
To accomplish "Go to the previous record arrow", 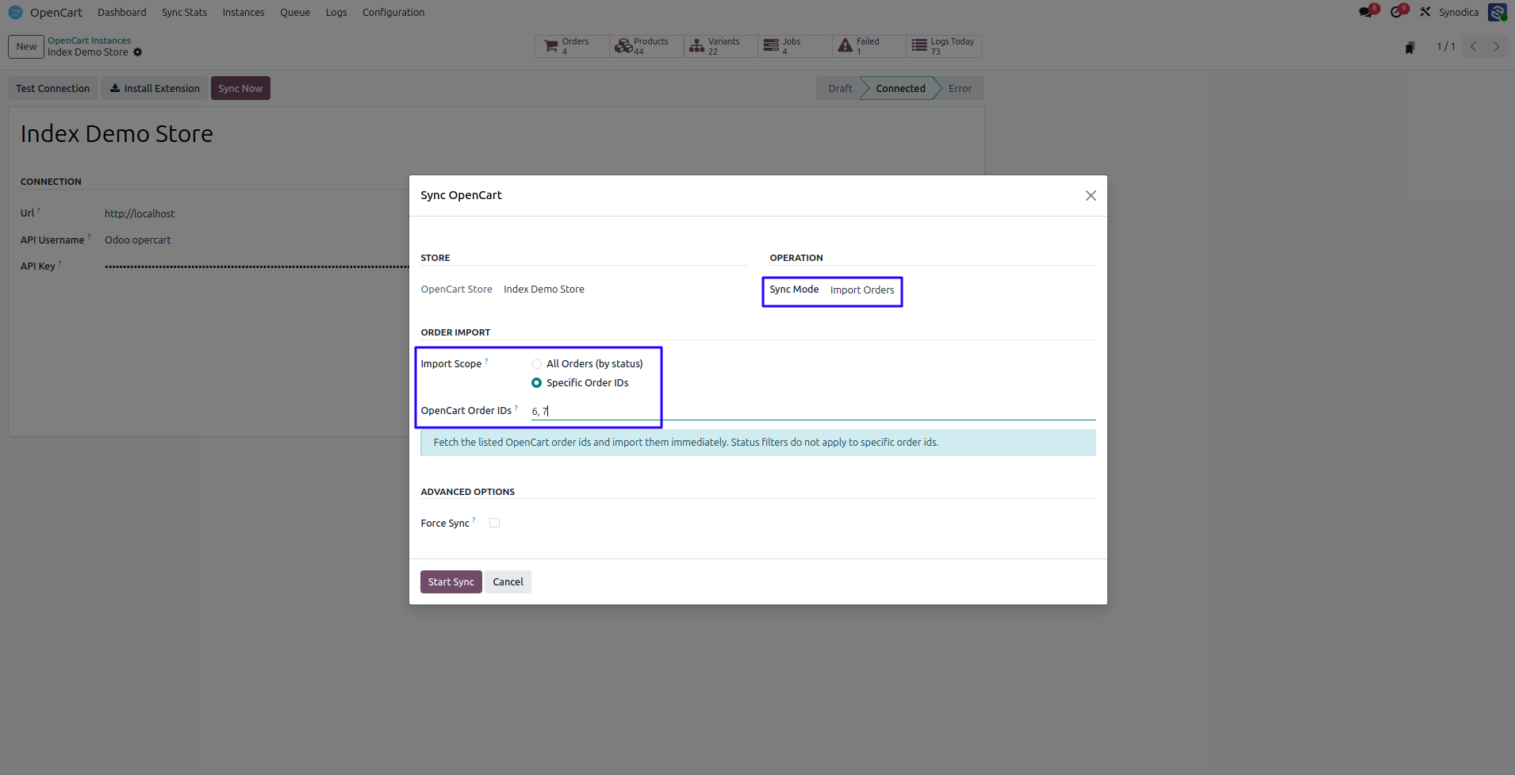I will (x=1473, y=47).
